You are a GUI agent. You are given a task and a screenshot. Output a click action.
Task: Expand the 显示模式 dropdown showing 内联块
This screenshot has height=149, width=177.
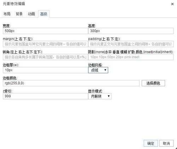click(x=100, y=96)
